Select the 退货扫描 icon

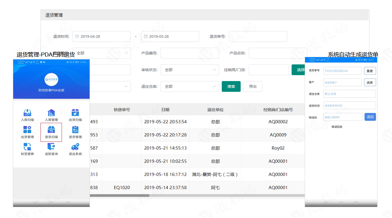click(51, 130)
